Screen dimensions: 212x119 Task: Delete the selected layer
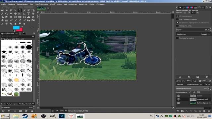tap(209, 111)
